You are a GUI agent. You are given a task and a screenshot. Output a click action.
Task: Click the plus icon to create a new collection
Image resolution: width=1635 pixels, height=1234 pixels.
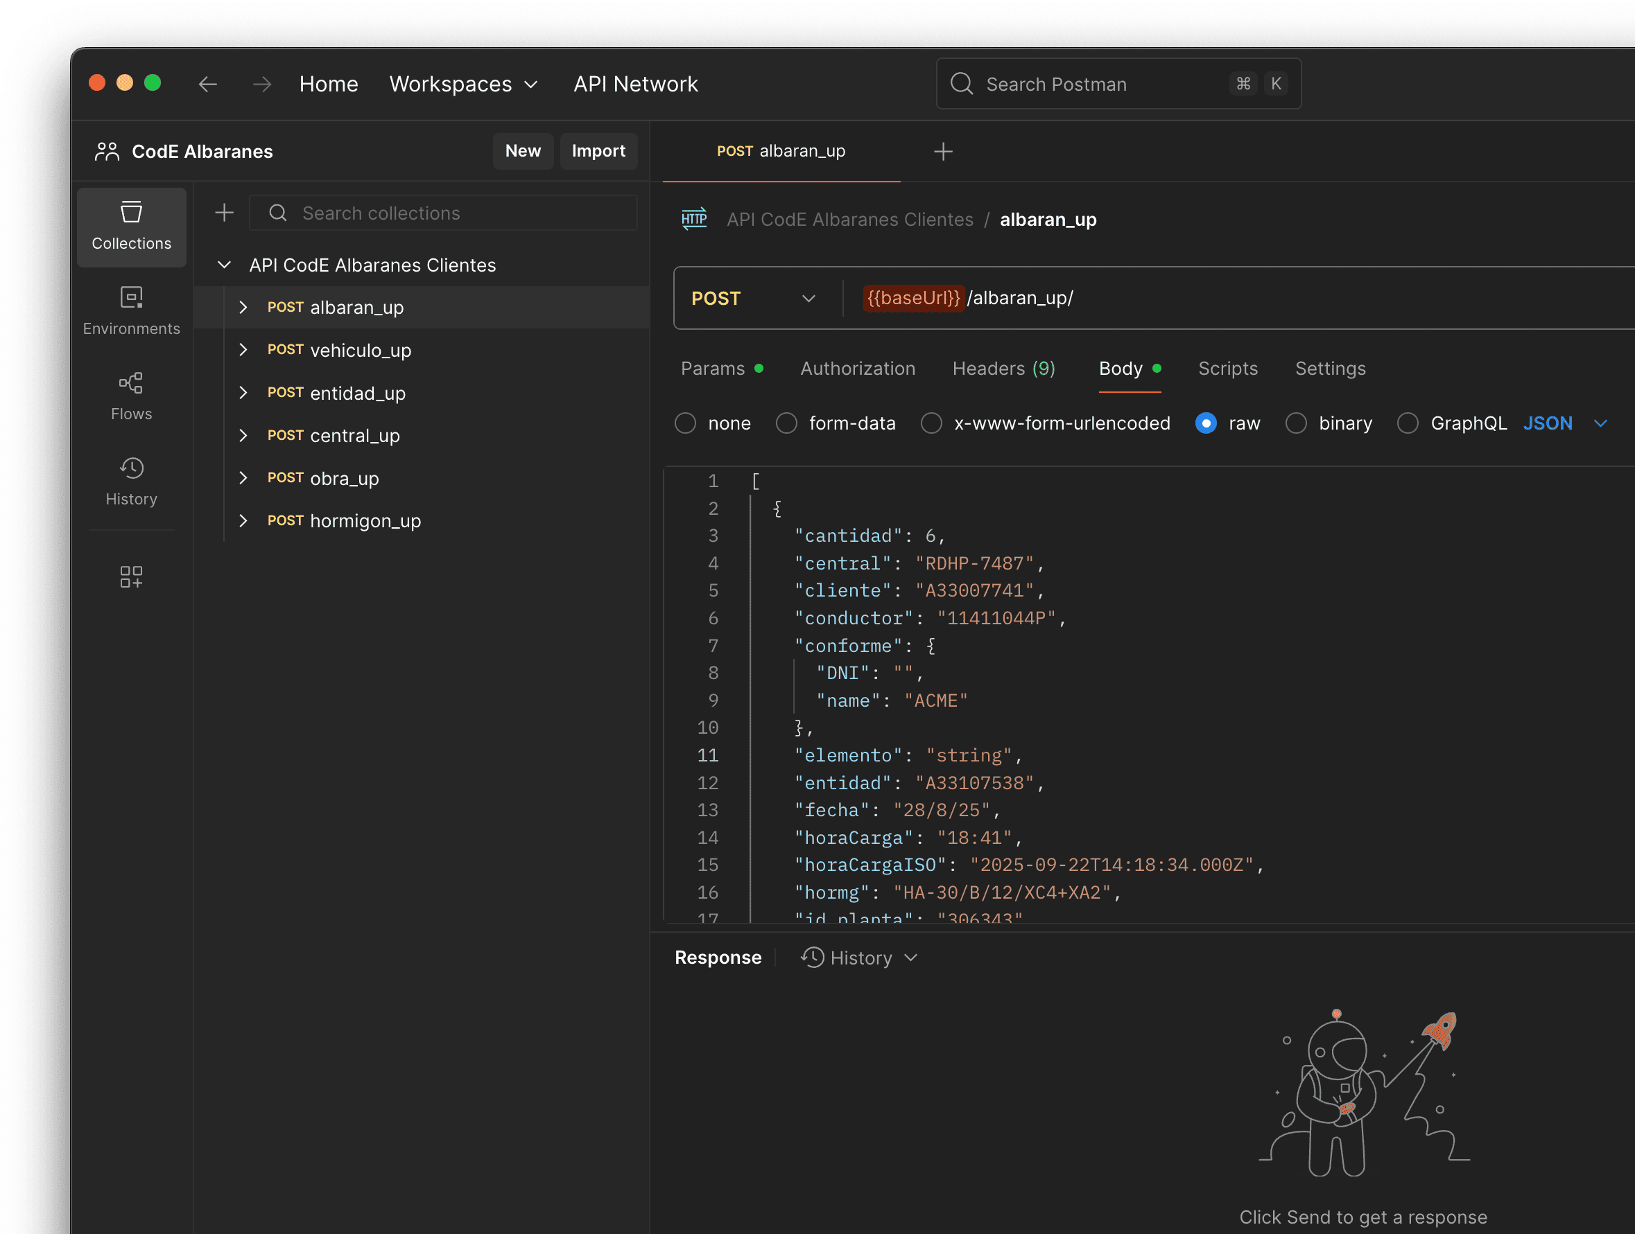tap(224, 213)
